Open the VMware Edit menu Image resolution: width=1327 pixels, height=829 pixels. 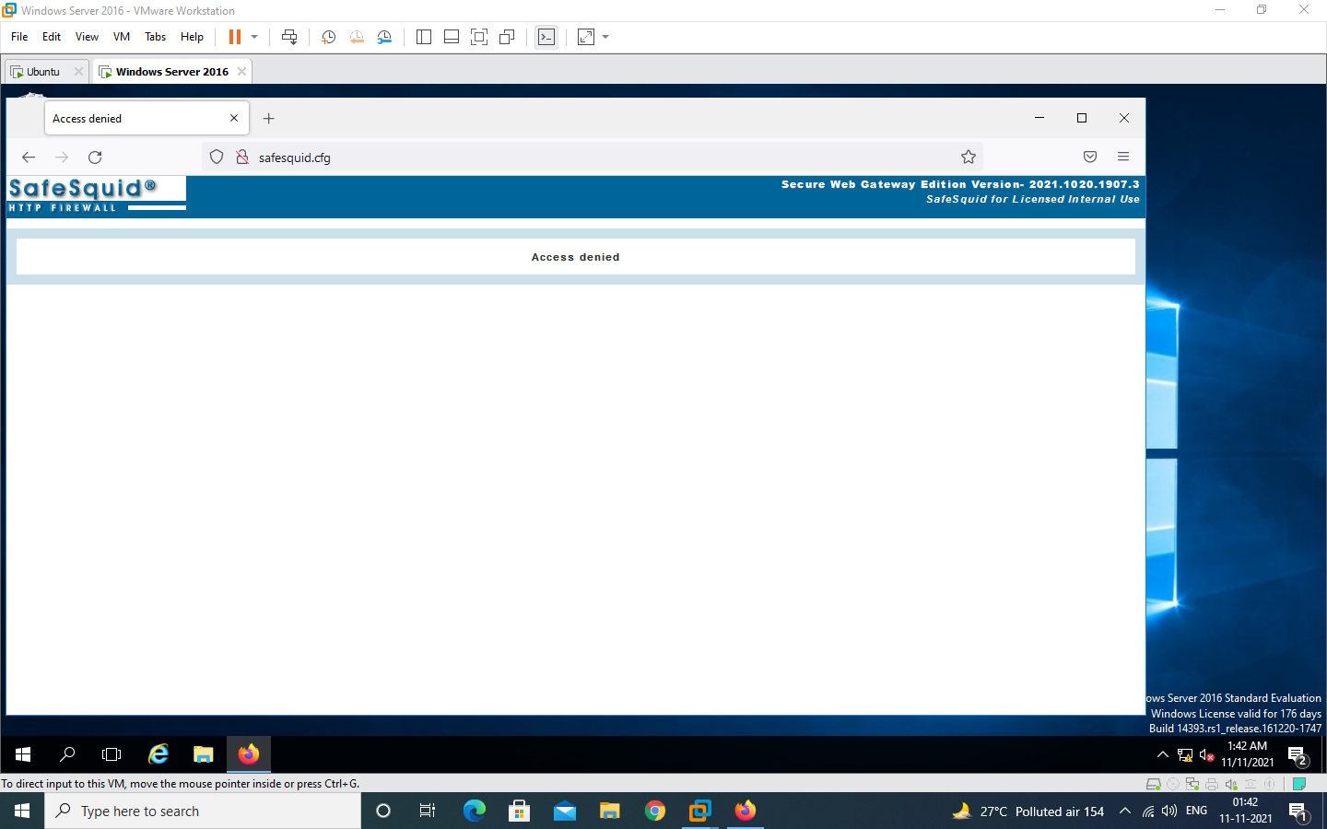click(x=52, y=37)
